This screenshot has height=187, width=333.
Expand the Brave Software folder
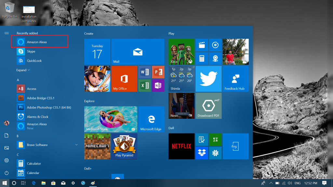point(47,145)
